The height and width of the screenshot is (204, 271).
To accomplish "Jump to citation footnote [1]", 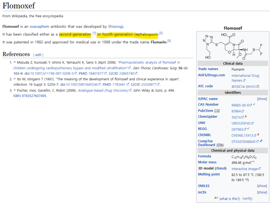I will coord(94,33).
